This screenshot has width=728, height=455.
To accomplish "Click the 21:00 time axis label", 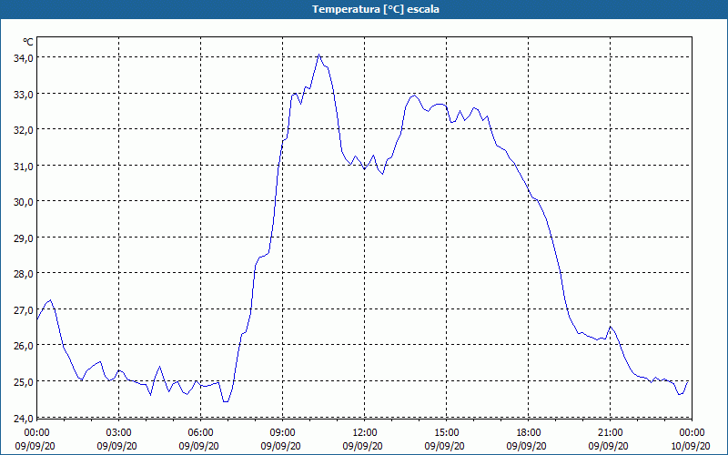I will 610,433.
